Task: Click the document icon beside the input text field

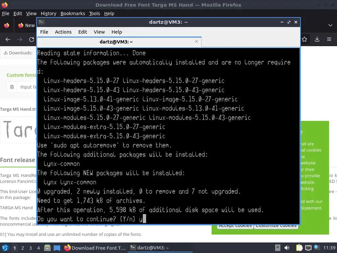Action: (12, 87)
